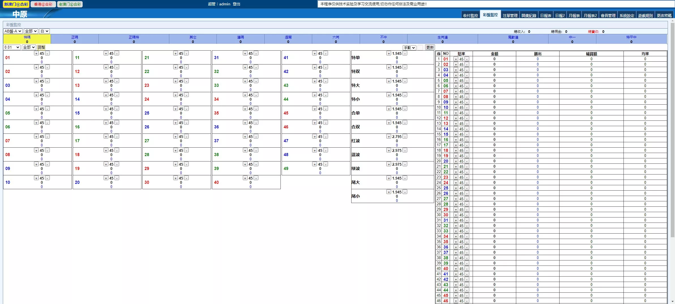Click the 更新 refresh button
Screen dimensions: 675x304
(430, 48)
